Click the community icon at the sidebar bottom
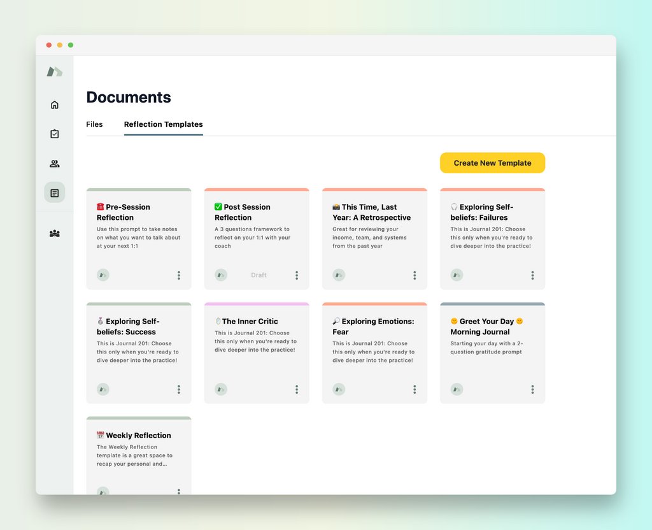Image resolution: width=652 pixels, height=530 pixels. (x=55, y=234)
